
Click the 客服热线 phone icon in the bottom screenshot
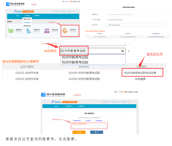coord(53,102)
